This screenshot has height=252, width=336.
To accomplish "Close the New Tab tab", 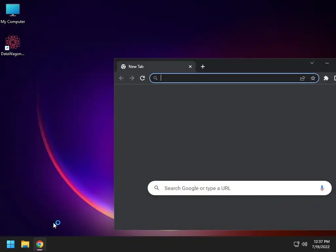I will [x=190, y=67].
